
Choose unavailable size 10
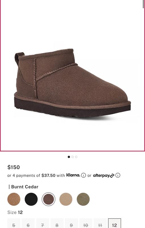(x=86, y=223)
